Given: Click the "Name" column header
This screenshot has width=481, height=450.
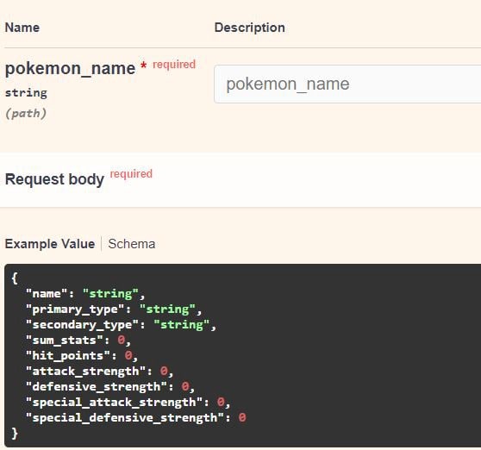Looking at the screenshot, I should tap(22, 28).
